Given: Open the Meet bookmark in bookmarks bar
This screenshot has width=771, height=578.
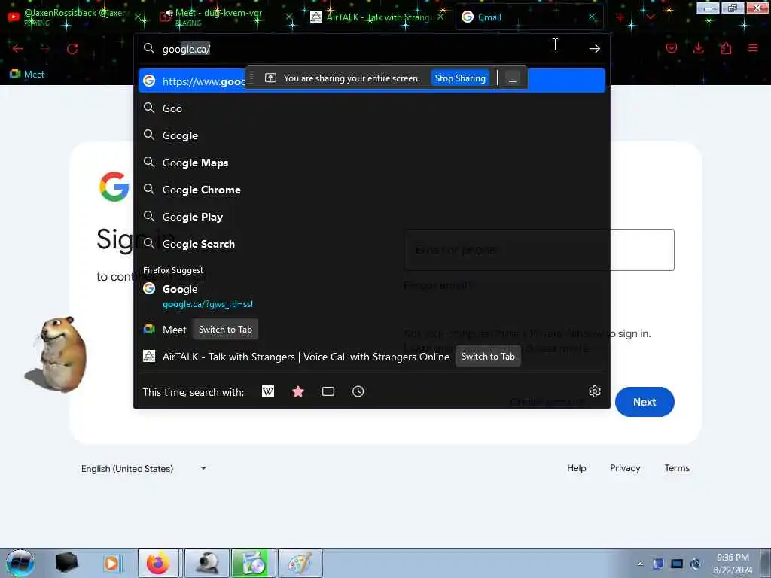Looking at the screenshot, I should (27, 75).
